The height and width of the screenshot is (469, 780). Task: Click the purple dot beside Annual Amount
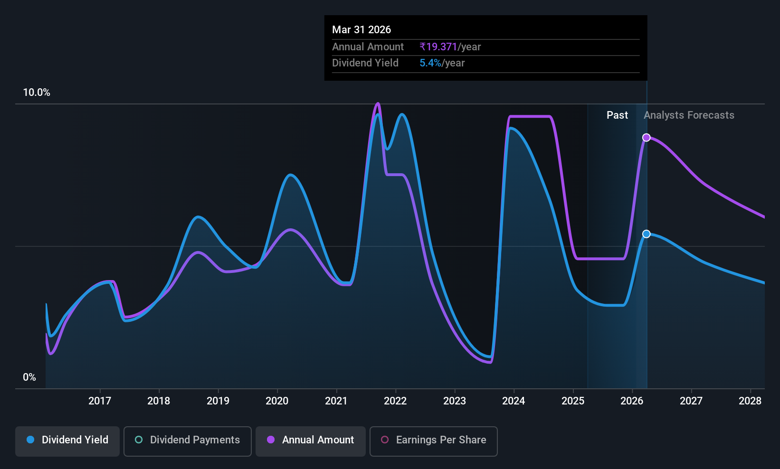tap(271, 440)
